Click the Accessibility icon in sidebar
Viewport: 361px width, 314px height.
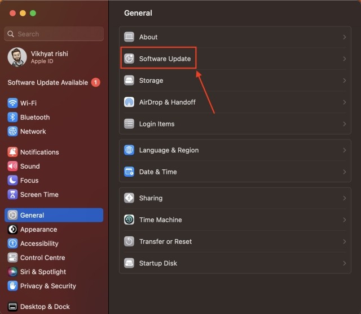12,244
